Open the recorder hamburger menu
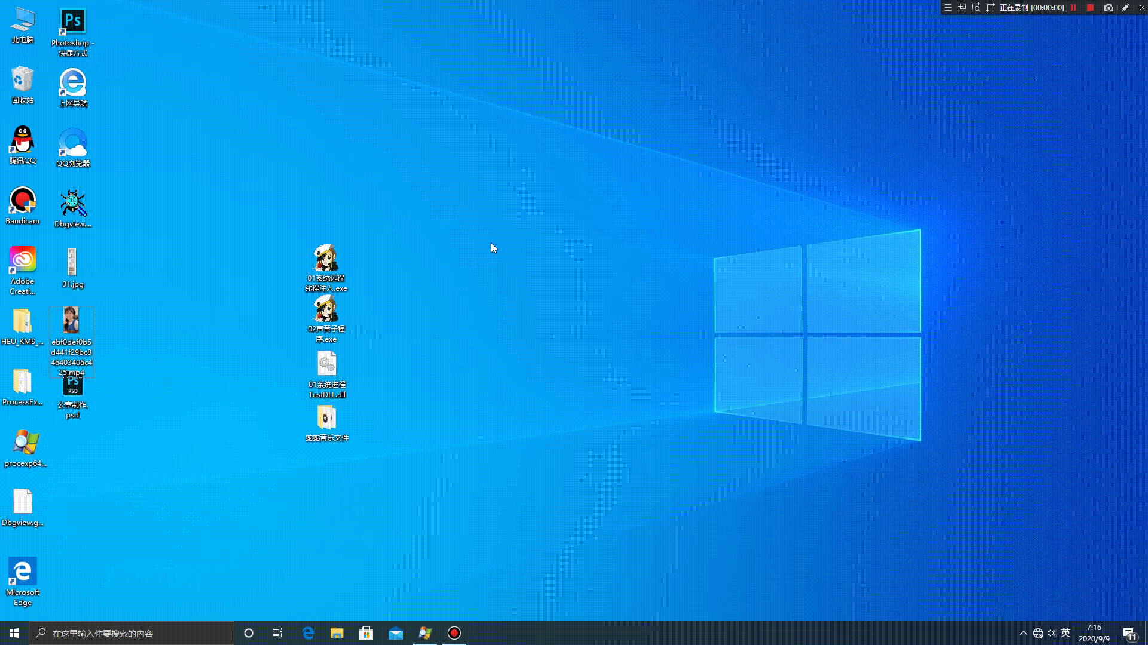The height and width of the screenshot is (645, 1148). coord(948,8)
